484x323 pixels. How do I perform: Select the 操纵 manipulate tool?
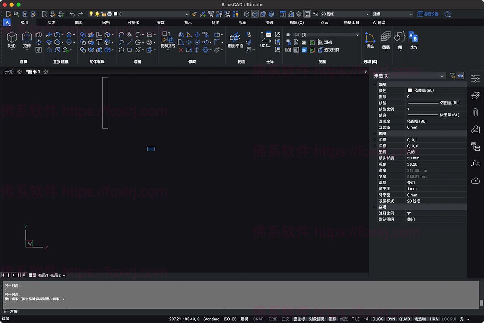tap(370, 38)
